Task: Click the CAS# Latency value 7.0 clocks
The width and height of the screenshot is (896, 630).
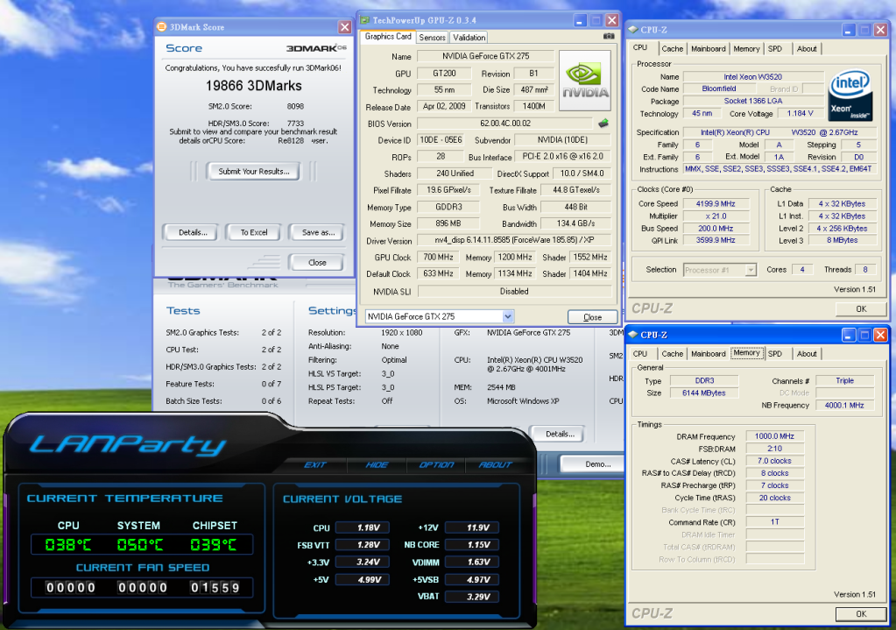Action: click(x=774, y=461)
